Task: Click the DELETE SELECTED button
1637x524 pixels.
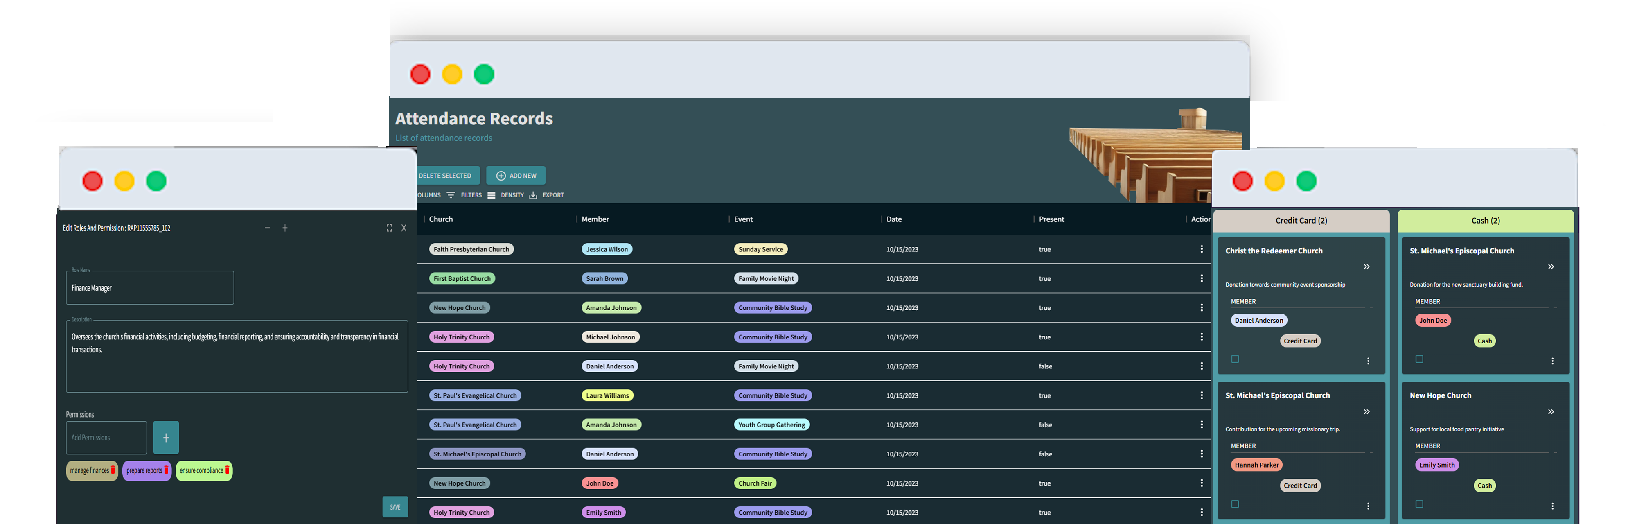Action: (x=445, y=175)
